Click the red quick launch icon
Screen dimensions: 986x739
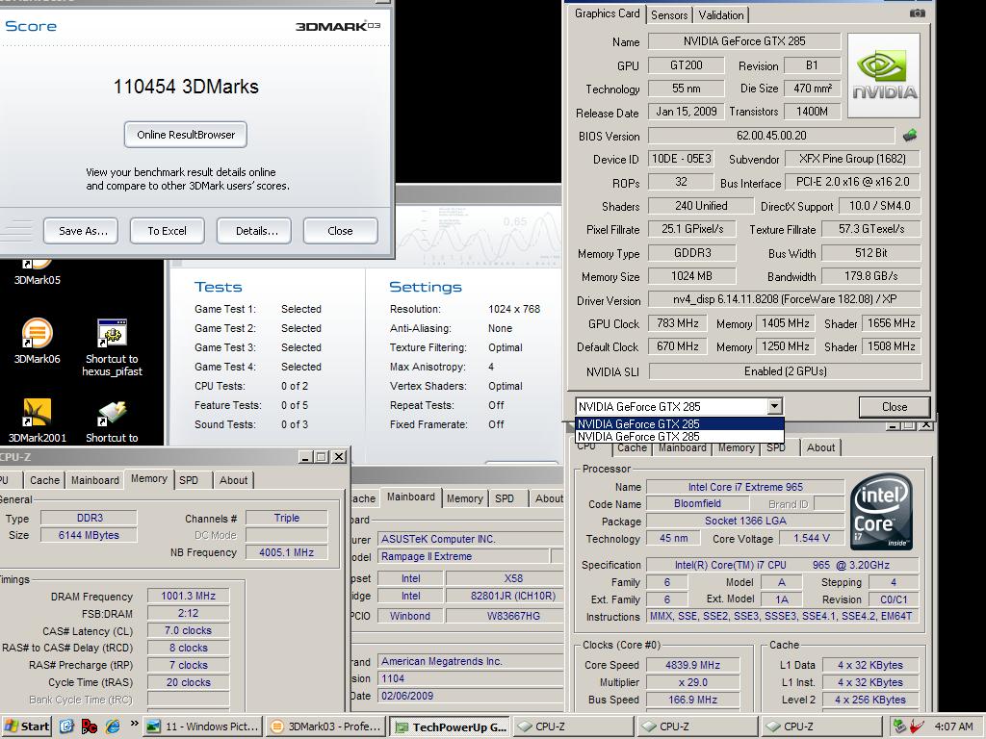tap(90, 726)
